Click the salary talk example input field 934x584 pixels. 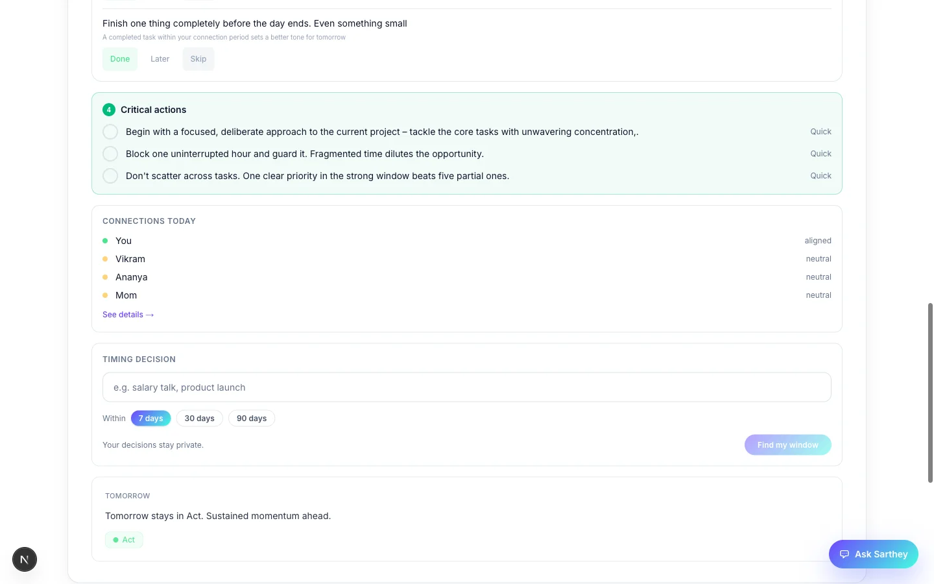click(x=466, y=387)
